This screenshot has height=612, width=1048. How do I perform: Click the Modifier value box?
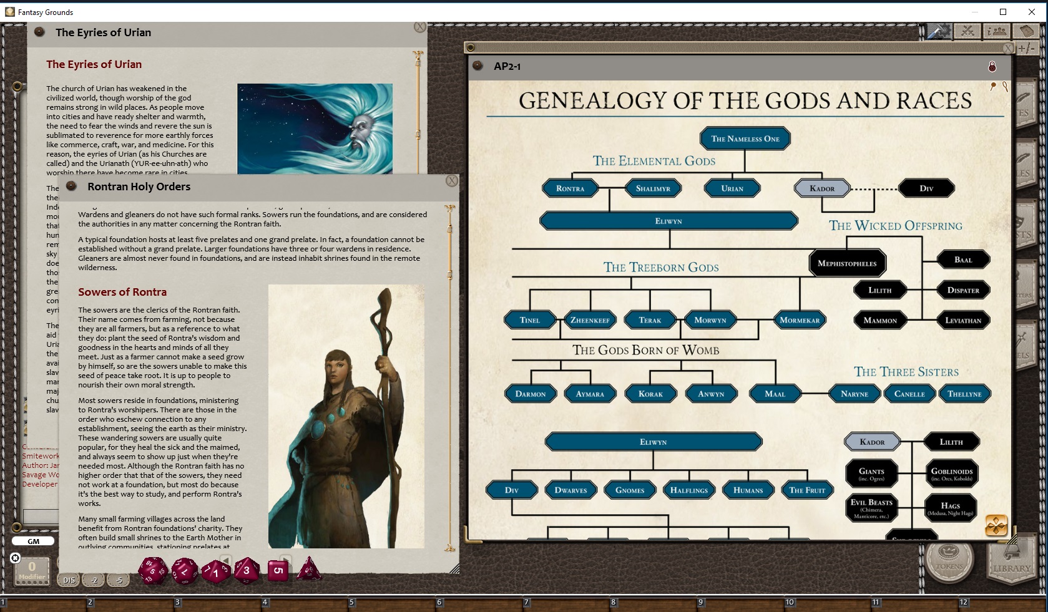coord(32,569)
